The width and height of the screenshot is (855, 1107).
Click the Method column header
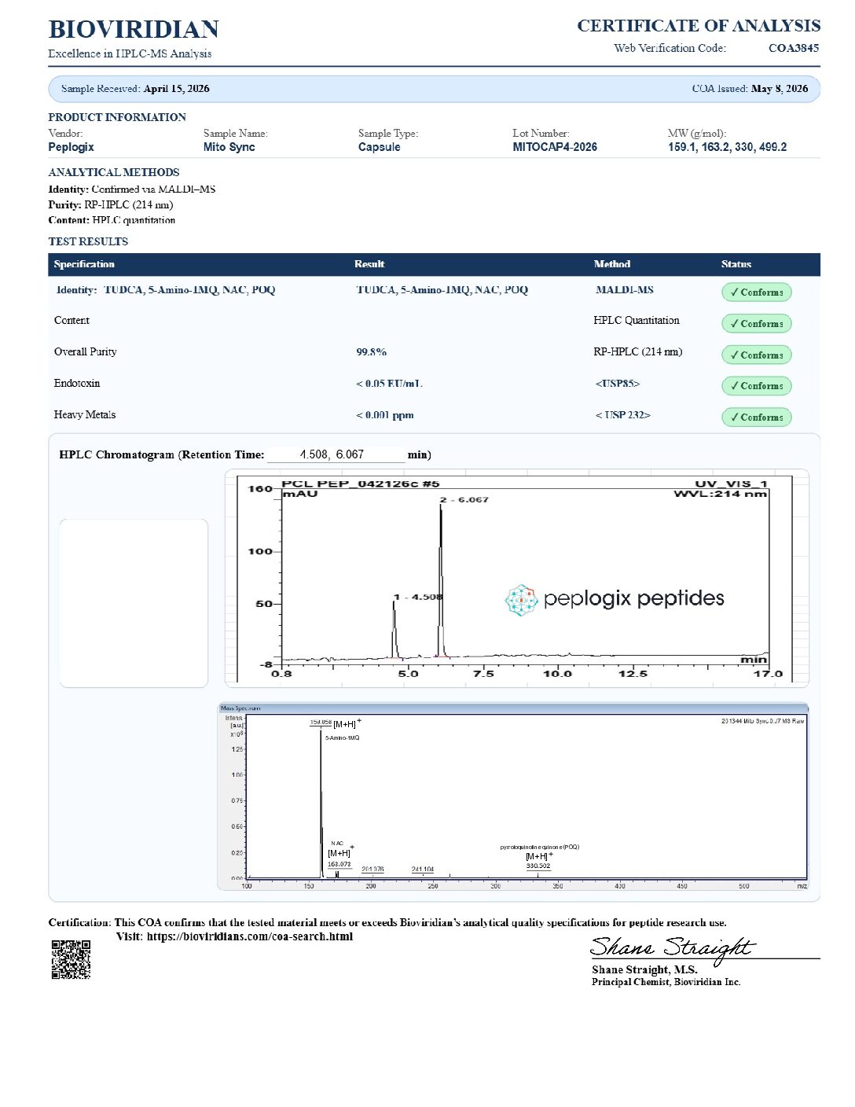pyautogui.click(x=612, y=264)
